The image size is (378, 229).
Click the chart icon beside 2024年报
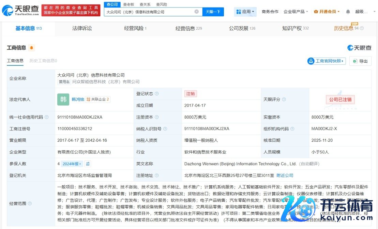(x=88, y=164)
